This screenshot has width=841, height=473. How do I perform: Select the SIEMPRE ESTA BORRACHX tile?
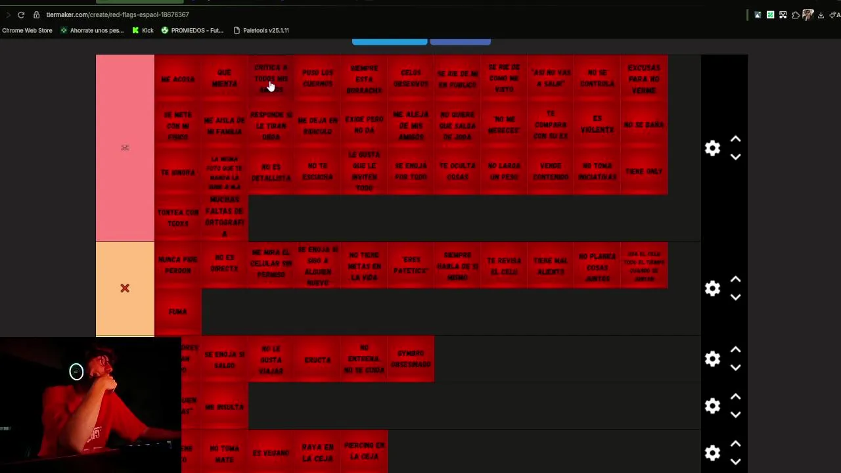[x=365, y=78]
